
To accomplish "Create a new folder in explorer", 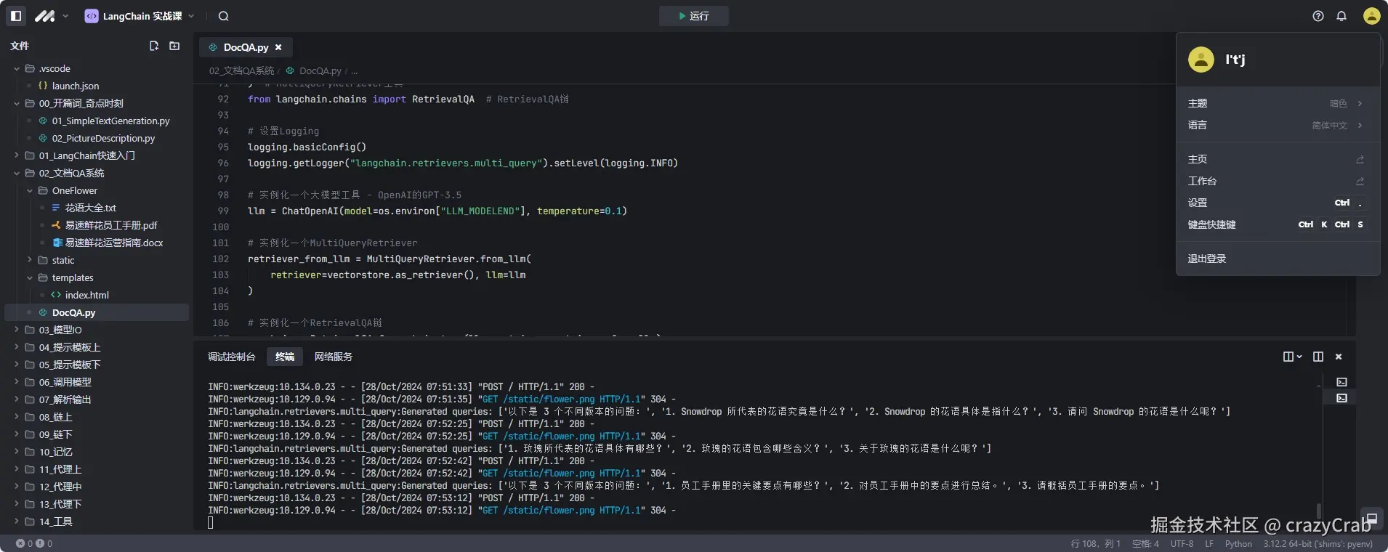I will click(174, 46).
